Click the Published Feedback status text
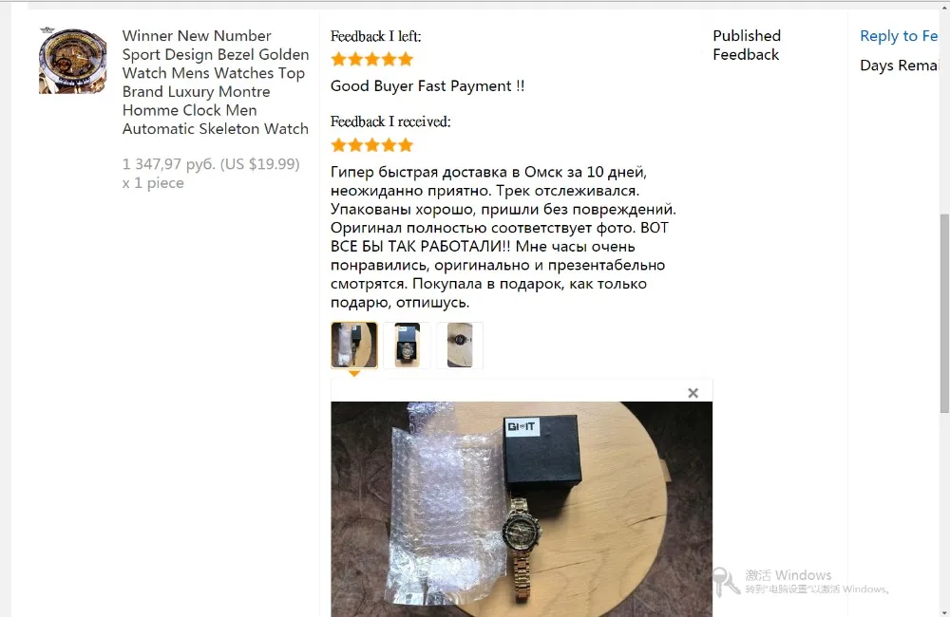 pos(747,46)
